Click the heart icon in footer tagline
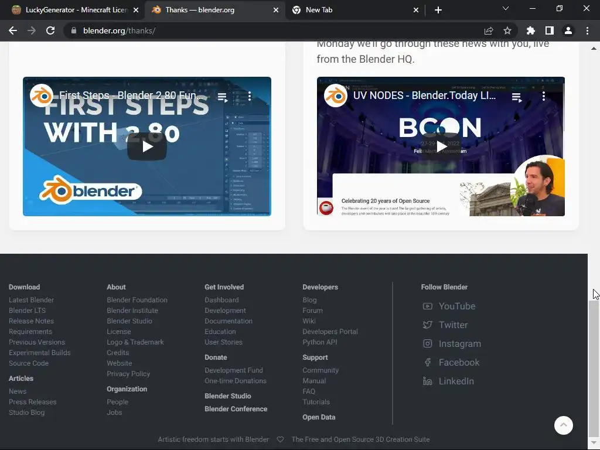 281,439
